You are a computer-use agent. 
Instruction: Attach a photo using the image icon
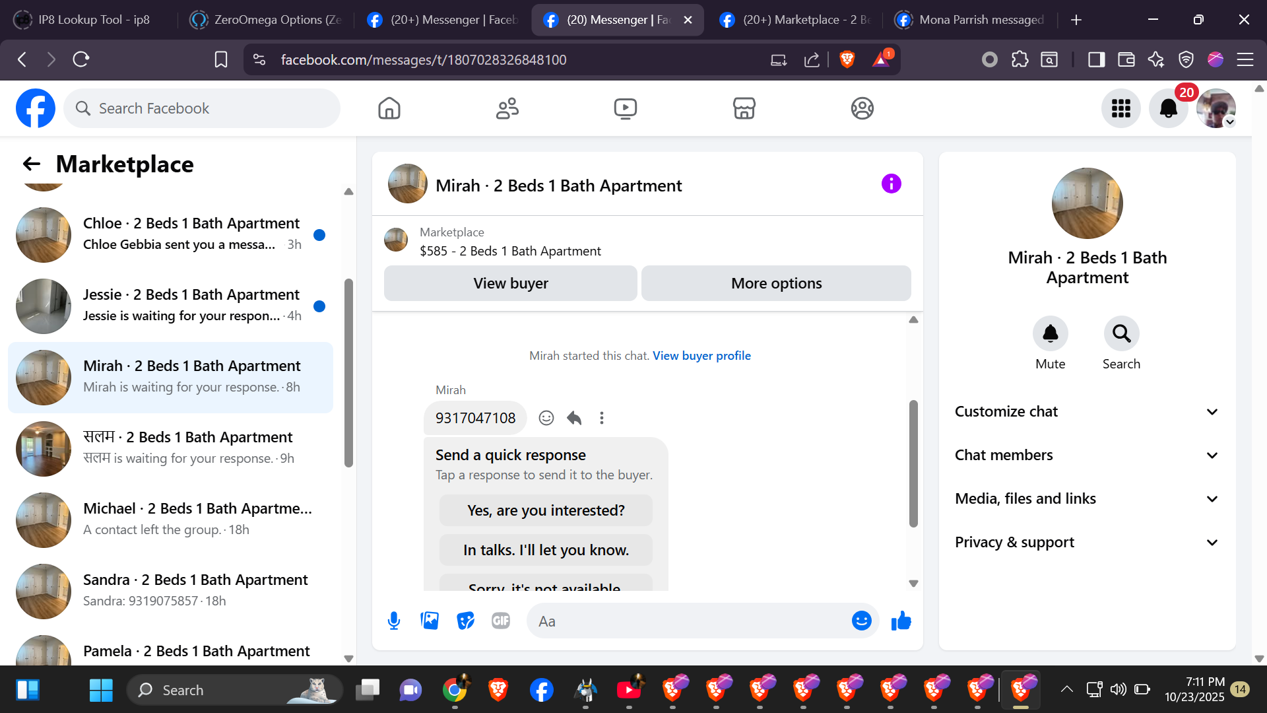(430, 621)
